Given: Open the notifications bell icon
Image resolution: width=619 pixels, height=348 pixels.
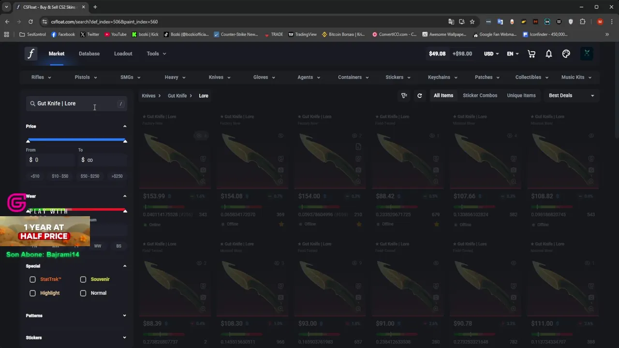Looking at the screenshot, I should (549, 54).
